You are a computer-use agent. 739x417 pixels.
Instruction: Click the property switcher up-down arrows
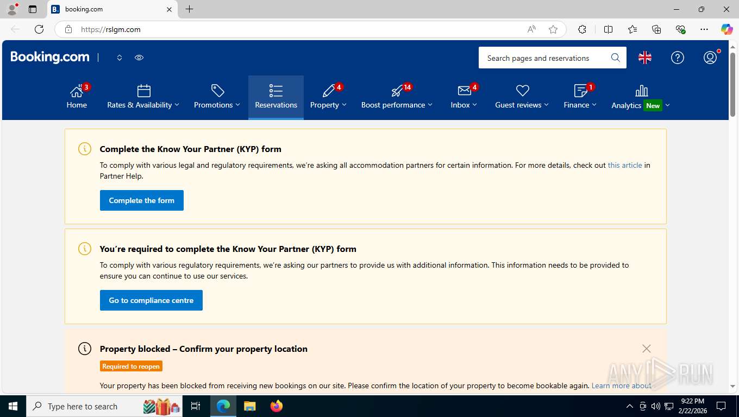[120, 58]
